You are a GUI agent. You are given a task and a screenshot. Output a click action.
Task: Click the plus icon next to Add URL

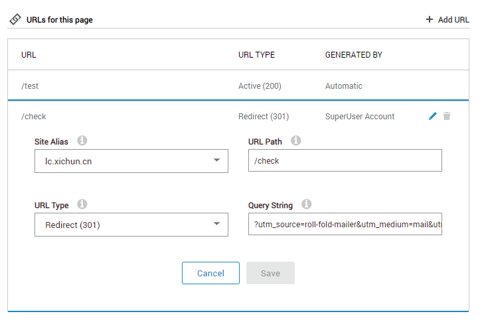click(x=430, y=19)
